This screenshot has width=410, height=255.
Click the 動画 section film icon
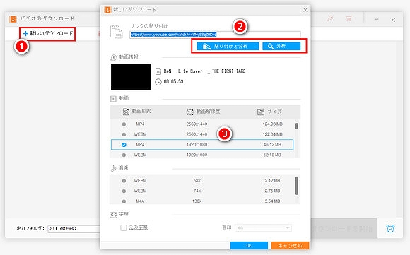pyautogui.click(x=113, y=99)
